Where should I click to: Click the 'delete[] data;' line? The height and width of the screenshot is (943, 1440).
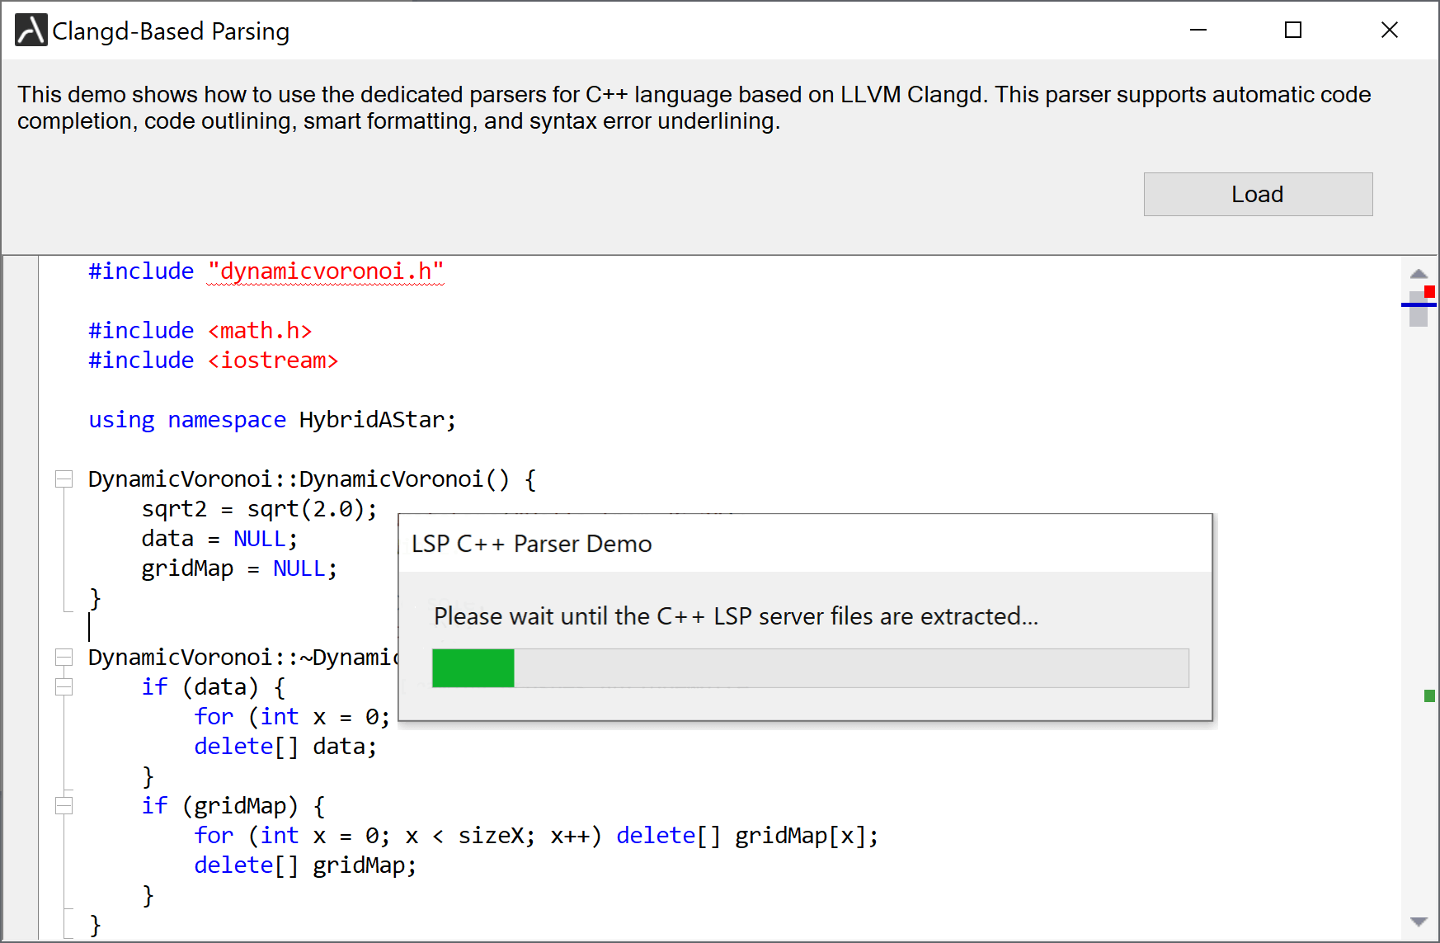click(285, 747)
